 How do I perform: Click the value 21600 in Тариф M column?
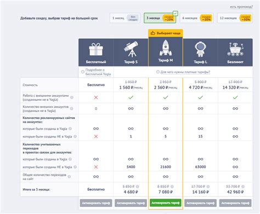(166, 167)
